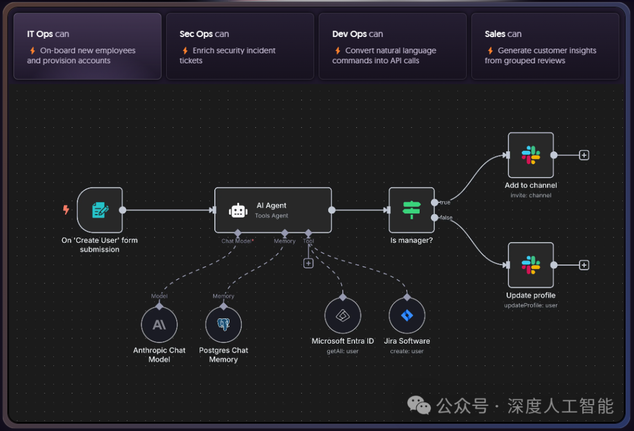Image resolution: width=634 pixels, height=431 pixels.
Task: Click 'Convert natural language commands' text
Action: pos(384,55)
